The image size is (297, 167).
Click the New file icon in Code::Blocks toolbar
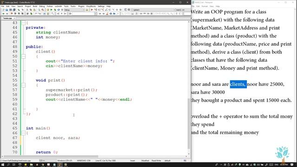pos(3,10)
